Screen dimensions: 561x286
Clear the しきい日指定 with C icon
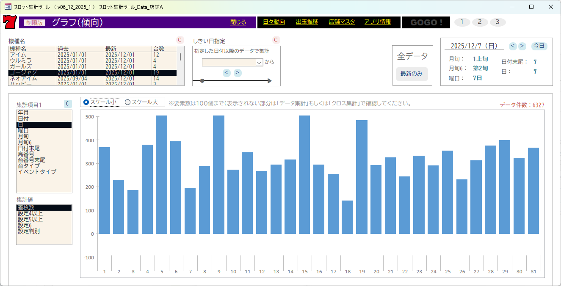click(276, 40)
